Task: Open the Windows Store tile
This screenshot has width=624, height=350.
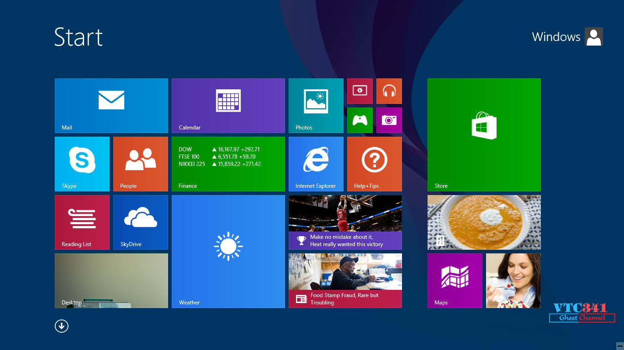Action: [x=484, y=135]
